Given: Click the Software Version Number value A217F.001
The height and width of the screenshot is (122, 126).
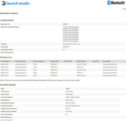Looking at the screenshot, I should point(69,112).
